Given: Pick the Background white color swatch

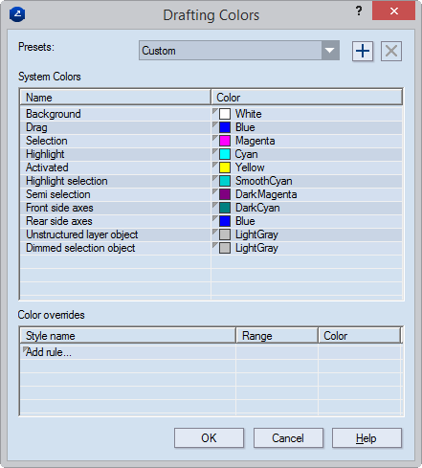Looking at the screenshot, I should (x=225, y=114).
